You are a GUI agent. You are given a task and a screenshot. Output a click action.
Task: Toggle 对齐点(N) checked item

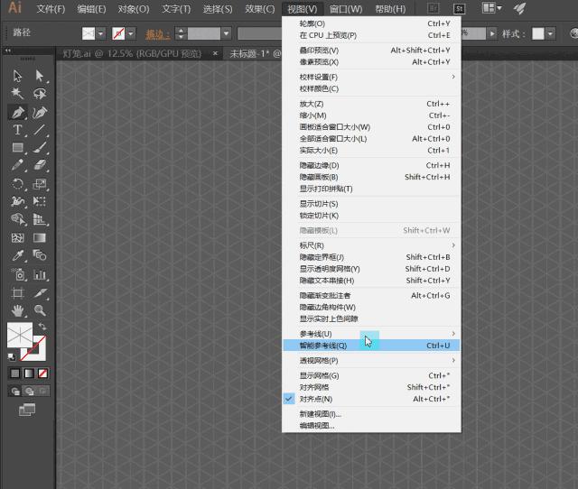coord(371,399)
